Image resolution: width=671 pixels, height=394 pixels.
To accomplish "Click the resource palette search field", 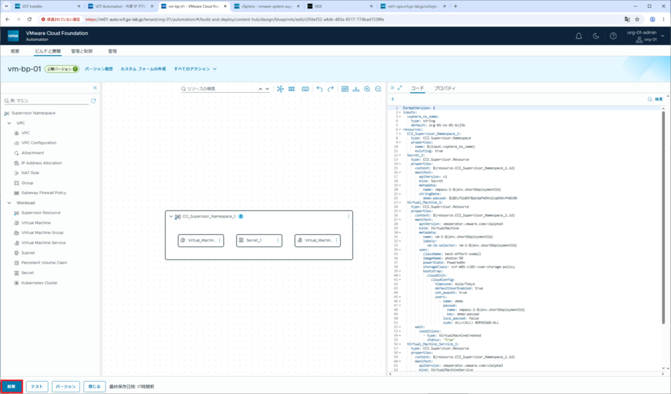I will (46, 101).
